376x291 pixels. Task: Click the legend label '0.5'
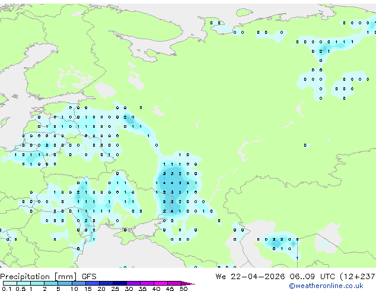(21, 289)
